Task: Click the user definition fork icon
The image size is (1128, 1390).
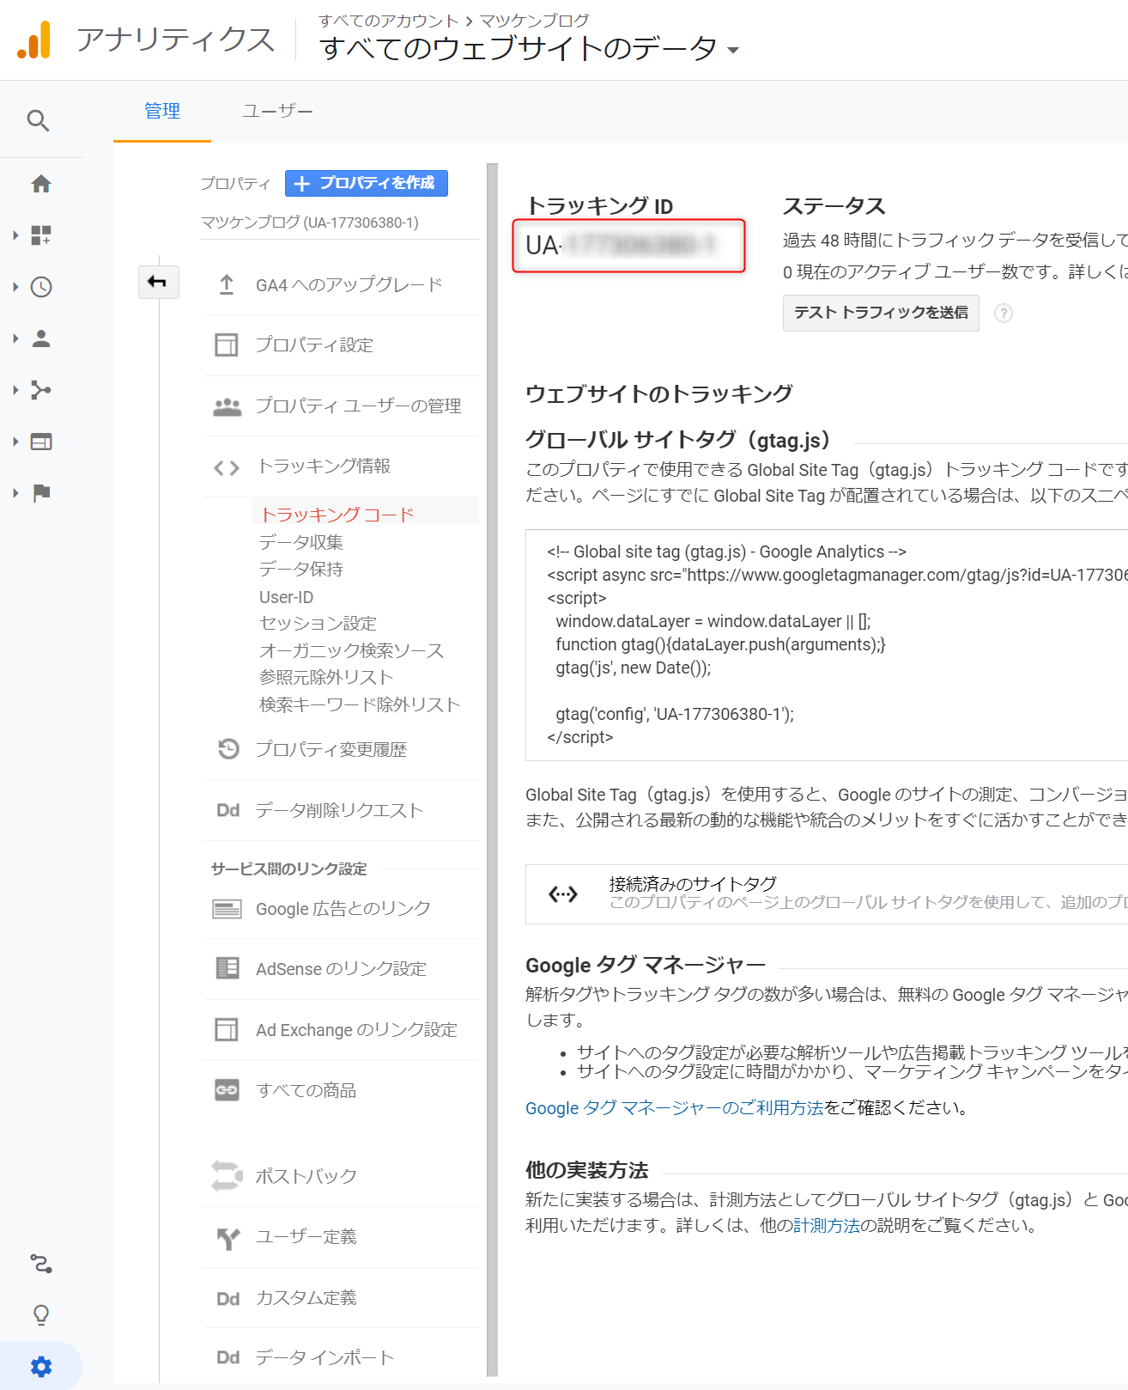Action: click(x=227, y=1238)
